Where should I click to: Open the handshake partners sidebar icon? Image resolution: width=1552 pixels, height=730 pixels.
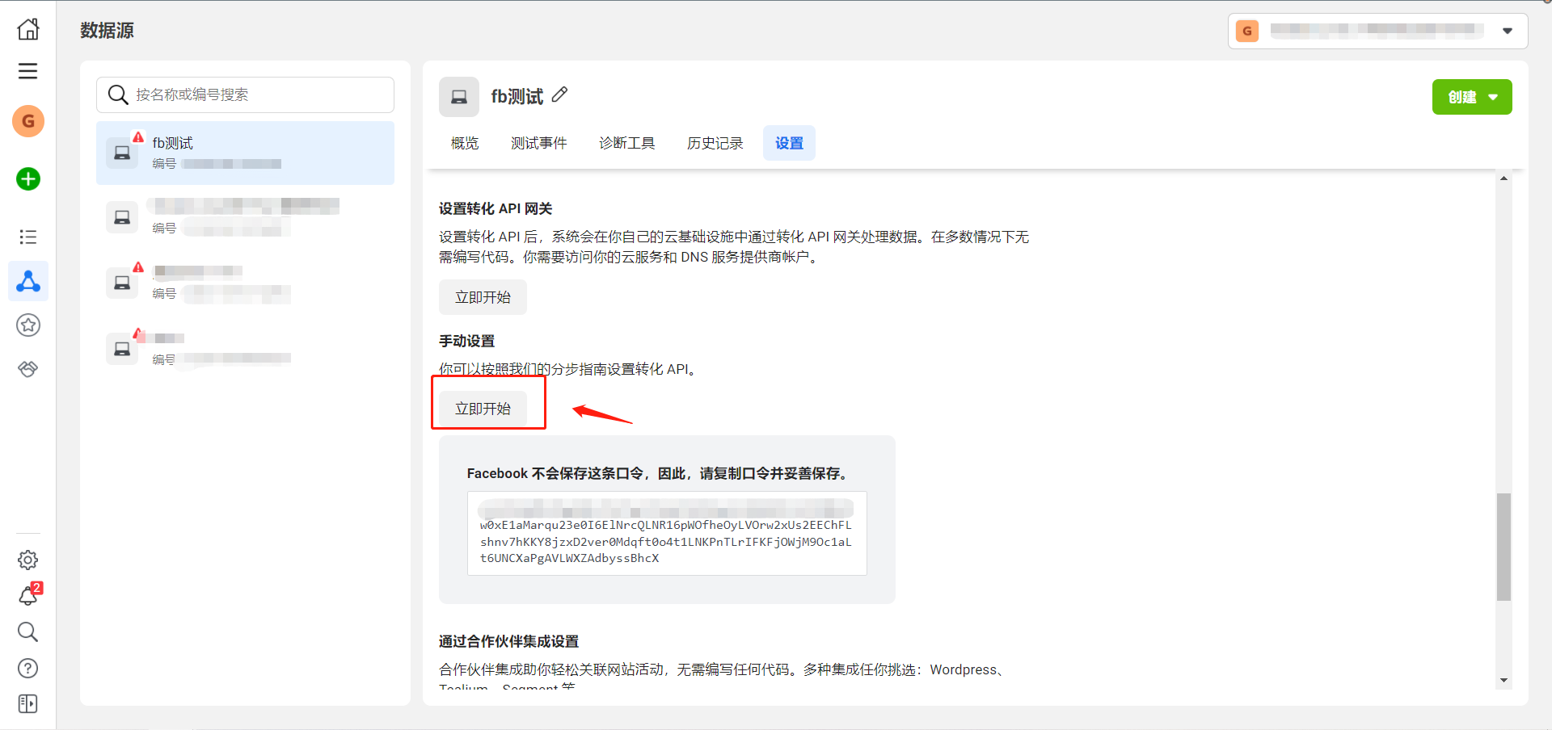pos(28,369)
